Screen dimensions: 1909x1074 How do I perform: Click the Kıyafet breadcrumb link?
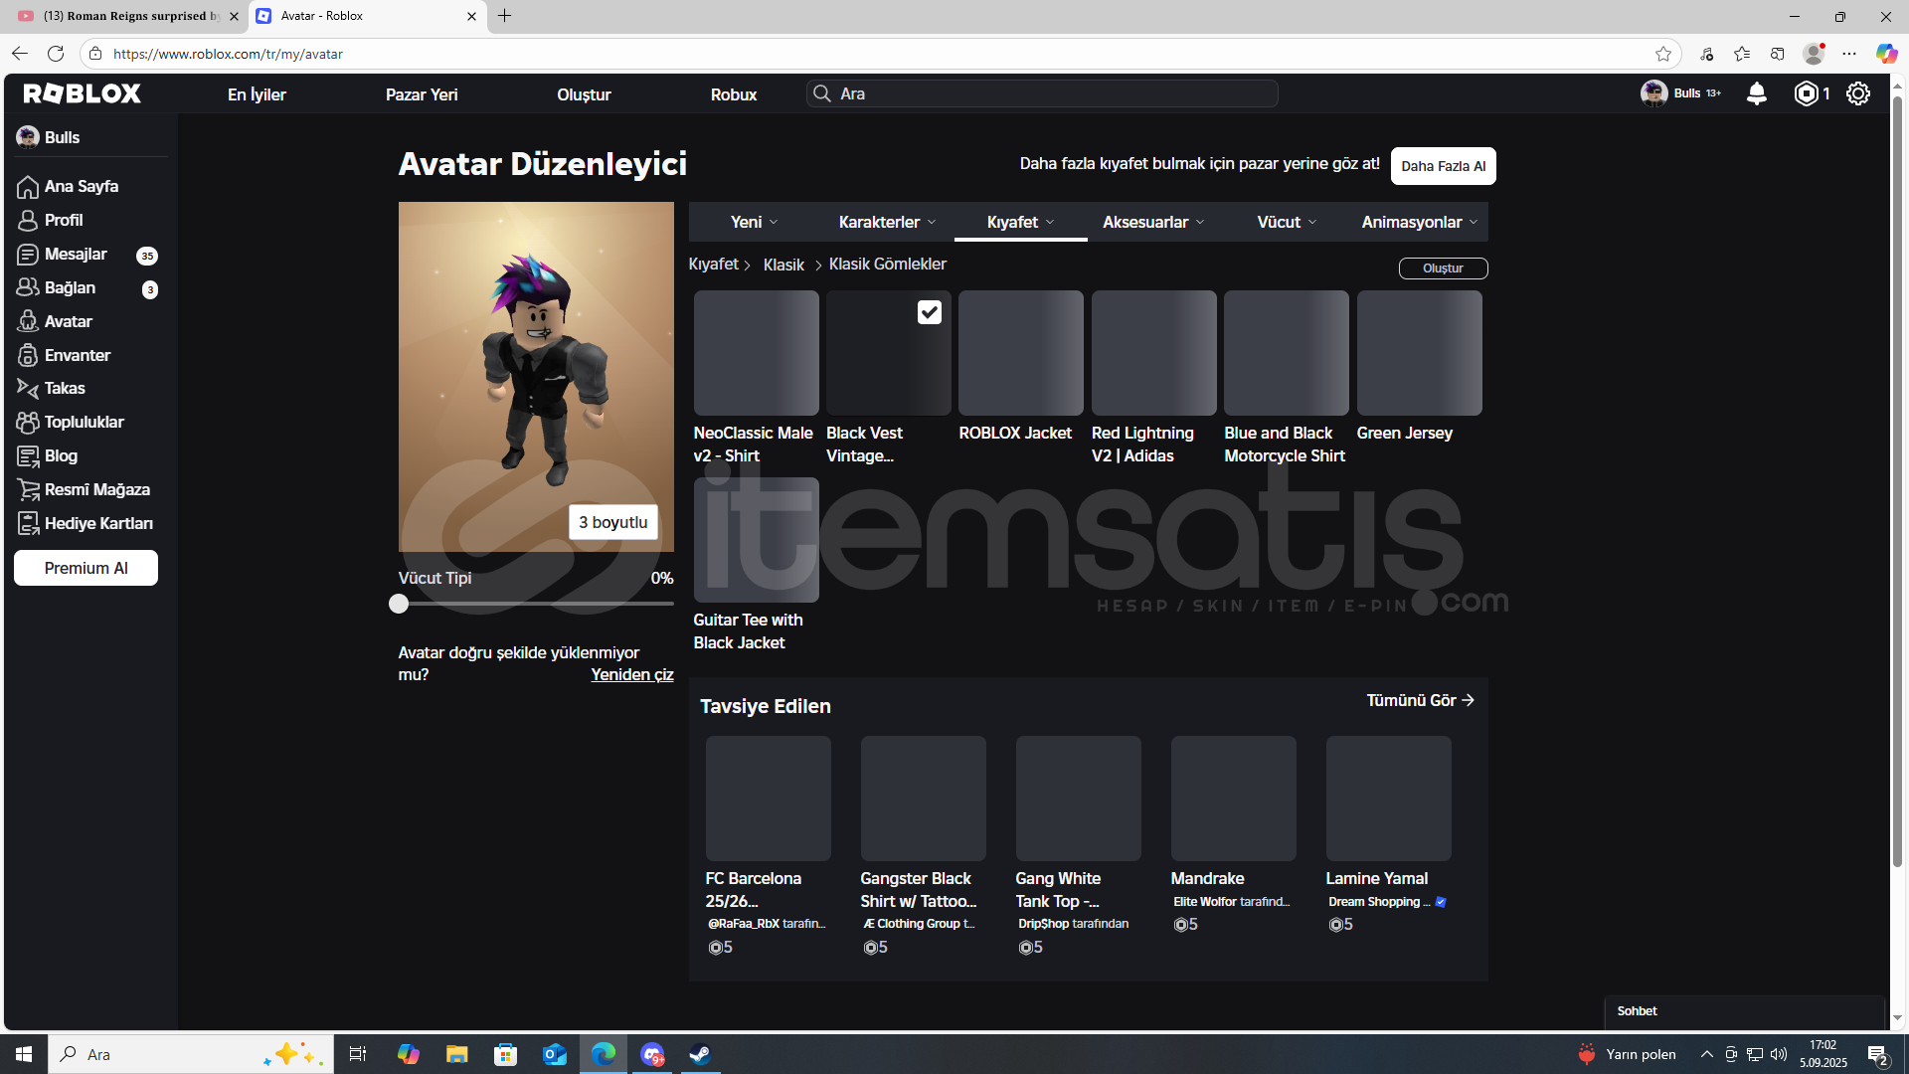(x=714, y=265)
